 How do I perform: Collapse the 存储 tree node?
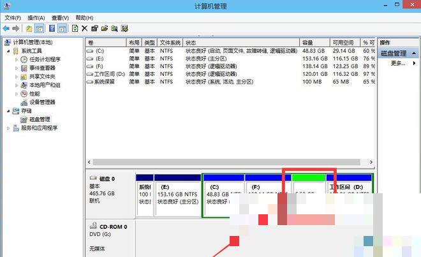[8, 110]
